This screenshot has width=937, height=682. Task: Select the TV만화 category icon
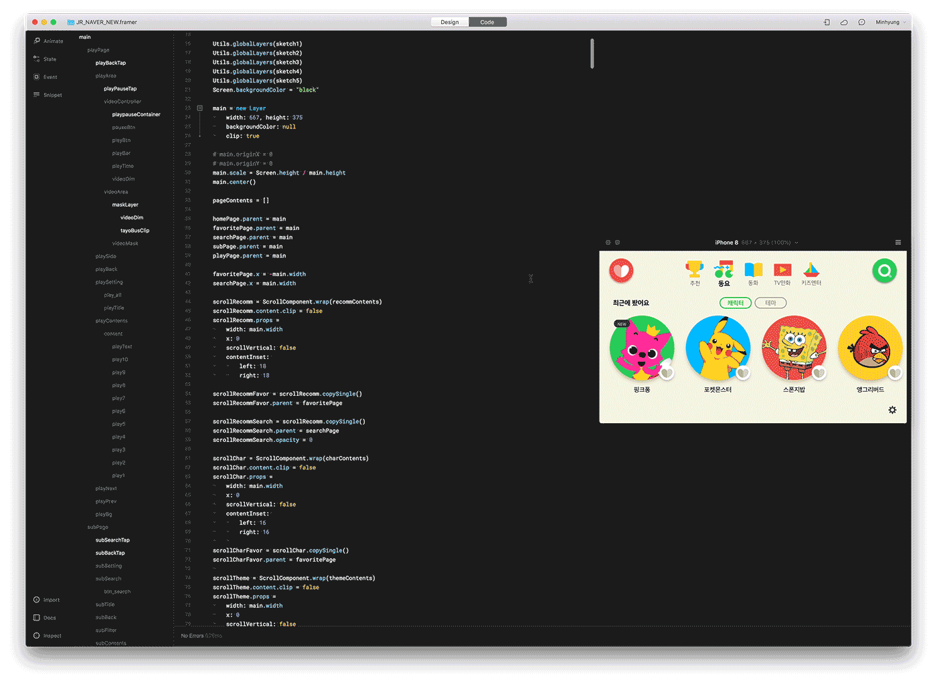point(782,273)
